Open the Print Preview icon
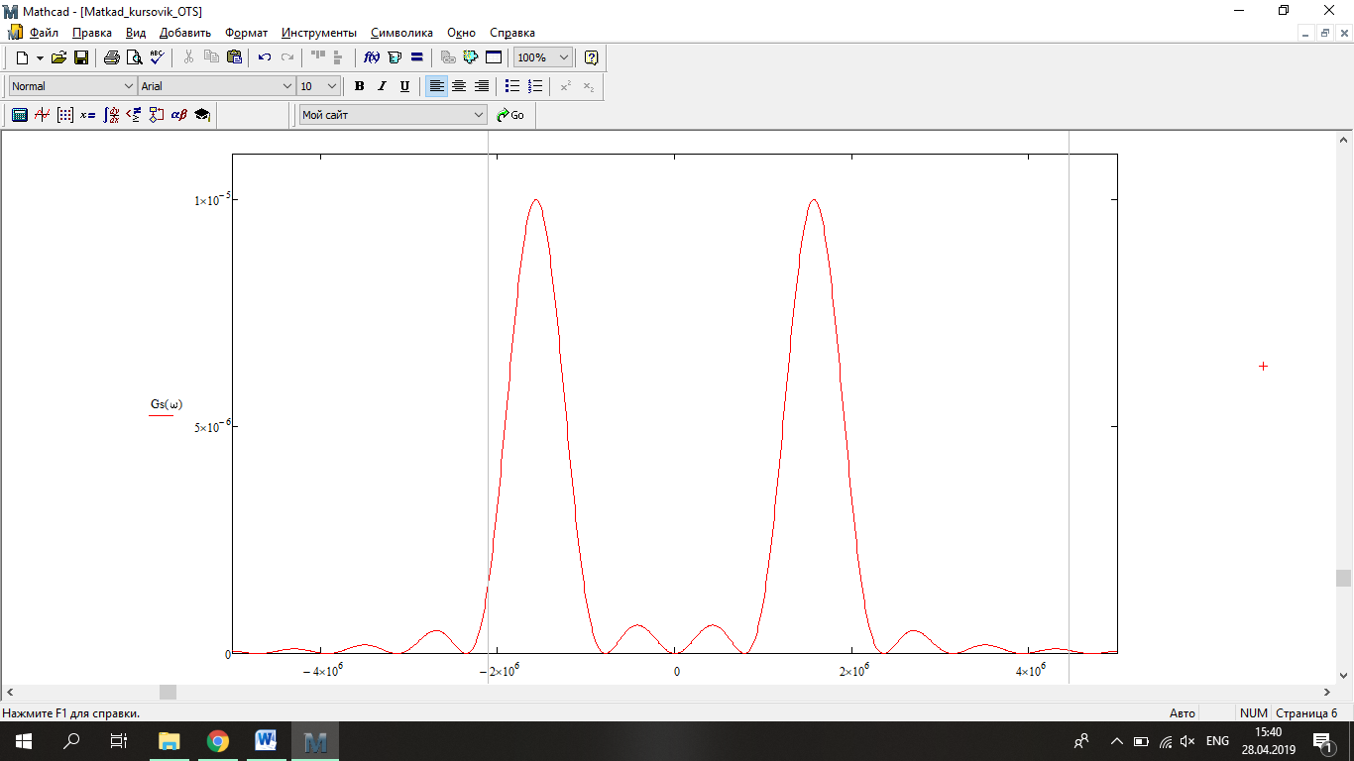Image resolution: width=1354 pixels, height=761 pixels. [x=134, y=57]
